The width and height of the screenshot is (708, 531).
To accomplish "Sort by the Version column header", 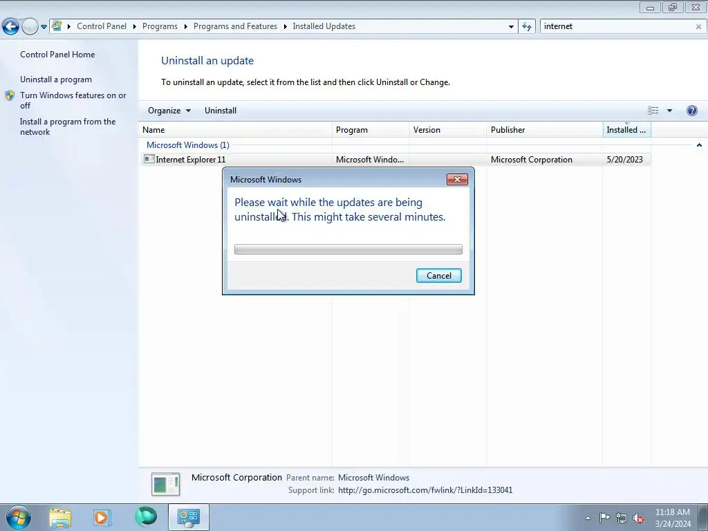I will point(447,130).
